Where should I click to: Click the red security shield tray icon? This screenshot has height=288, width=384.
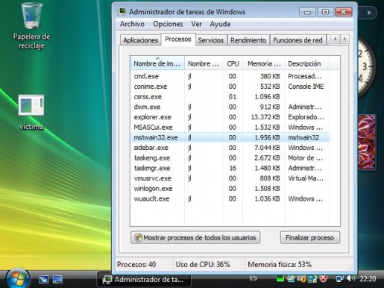click(324, 278)
